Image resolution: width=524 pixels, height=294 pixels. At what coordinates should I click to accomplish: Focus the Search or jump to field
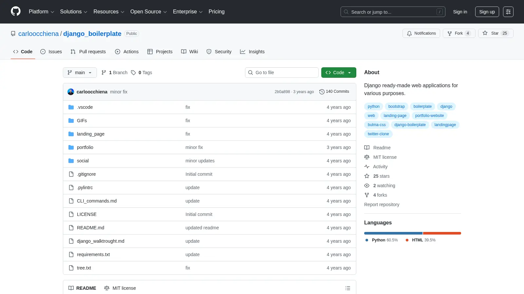[x=393, y=12]
